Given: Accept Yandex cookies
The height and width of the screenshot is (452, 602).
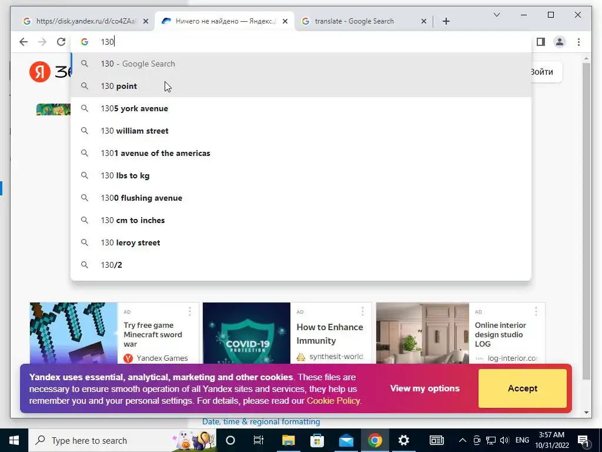Looking at the screenshot, I should click(x=523, y=388).
